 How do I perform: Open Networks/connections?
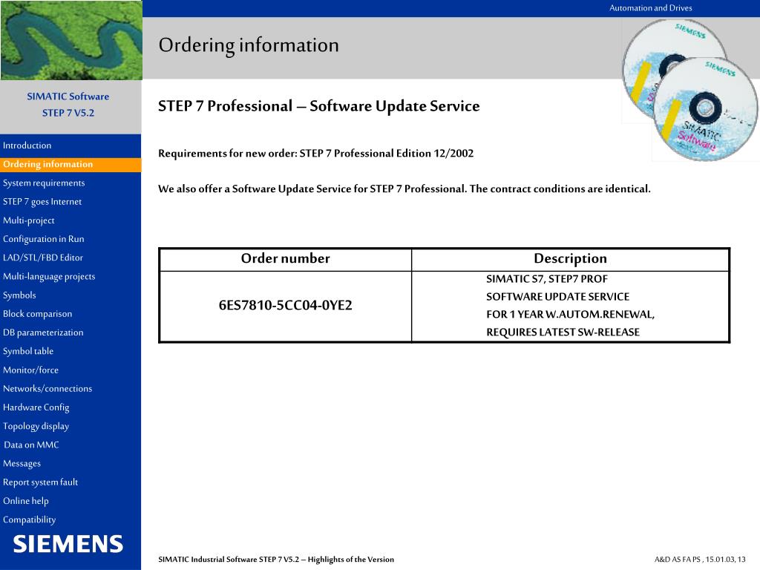pos(47,389)
